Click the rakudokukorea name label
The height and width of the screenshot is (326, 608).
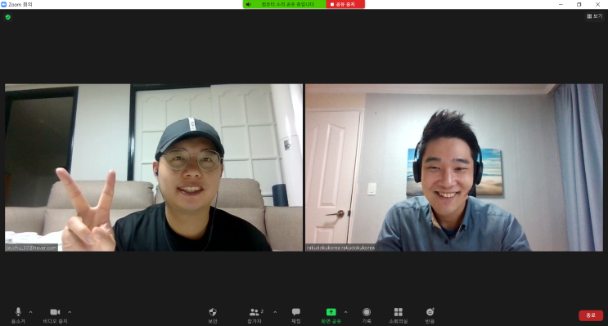(x=340, y=248)
